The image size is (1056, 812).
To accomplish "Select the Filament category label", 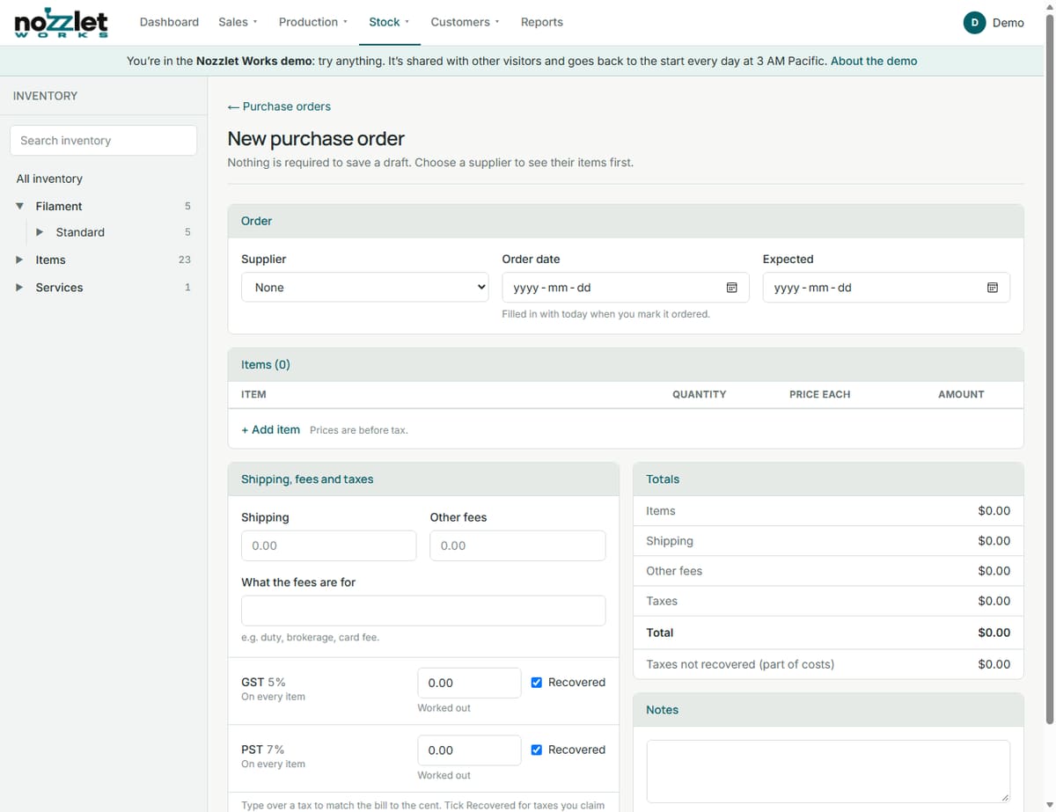I will [x=59, y=206].
